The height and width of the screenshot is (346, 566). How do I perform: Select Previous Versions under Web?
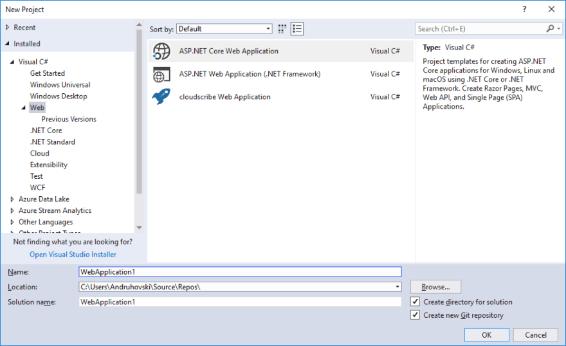pyautogui.click(x=69, y=119)
